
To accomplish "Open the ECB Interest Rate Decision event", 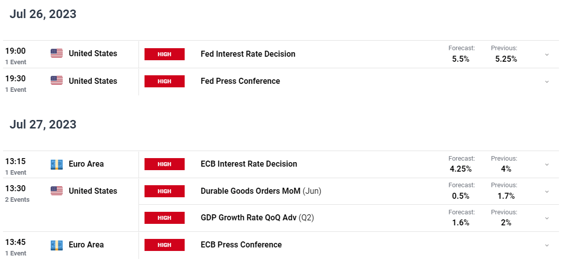I will point(249,164).
